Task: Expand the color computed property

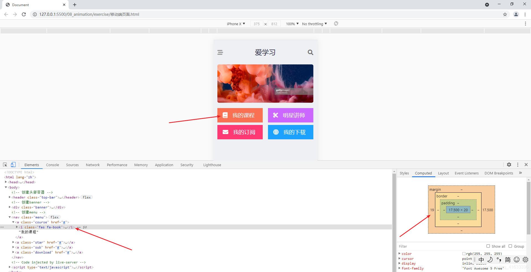Action: coord(399,253)
